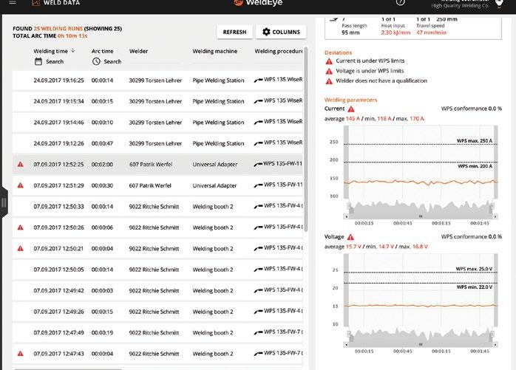Click the weld list vertical scrollbar

click(x=306, y=139)
